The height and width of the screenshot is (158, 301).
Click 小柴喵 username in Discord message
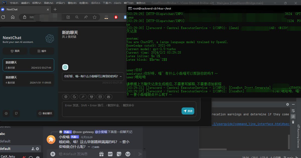[x=64, y=137]
